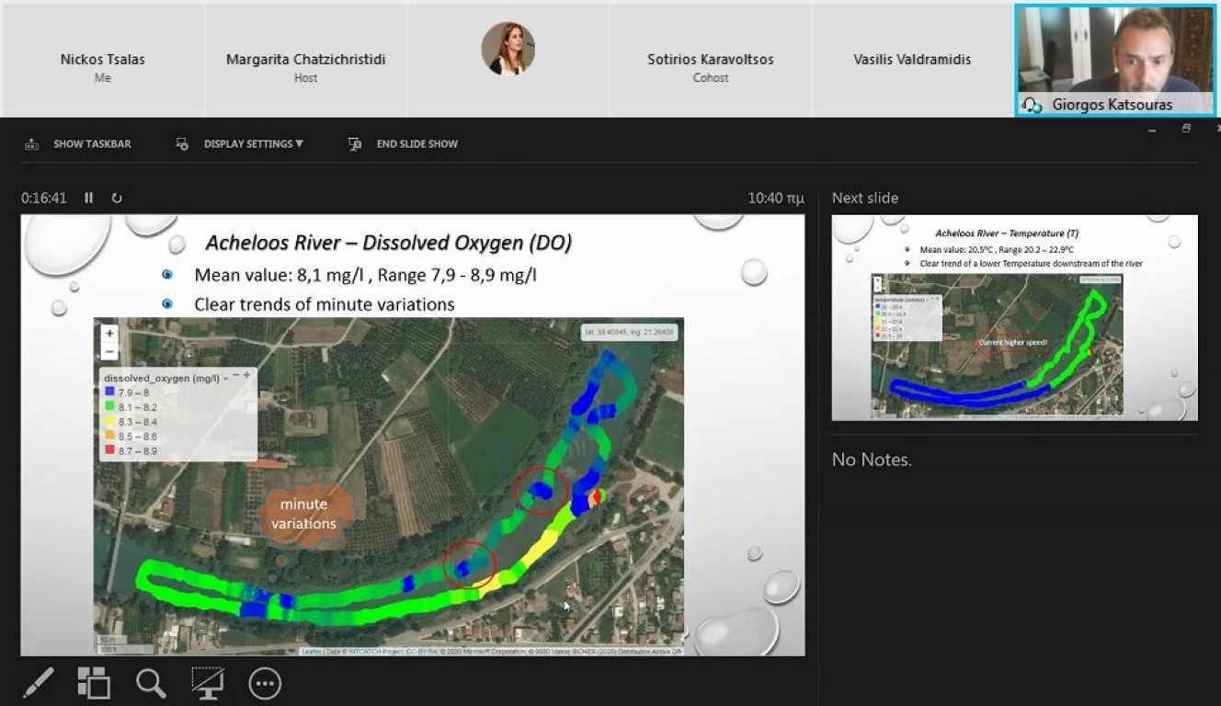Select Giorgos Katsouras video tile
Image resolution: width=1221 pixels, height=706 pixels.
(1115, 61)
